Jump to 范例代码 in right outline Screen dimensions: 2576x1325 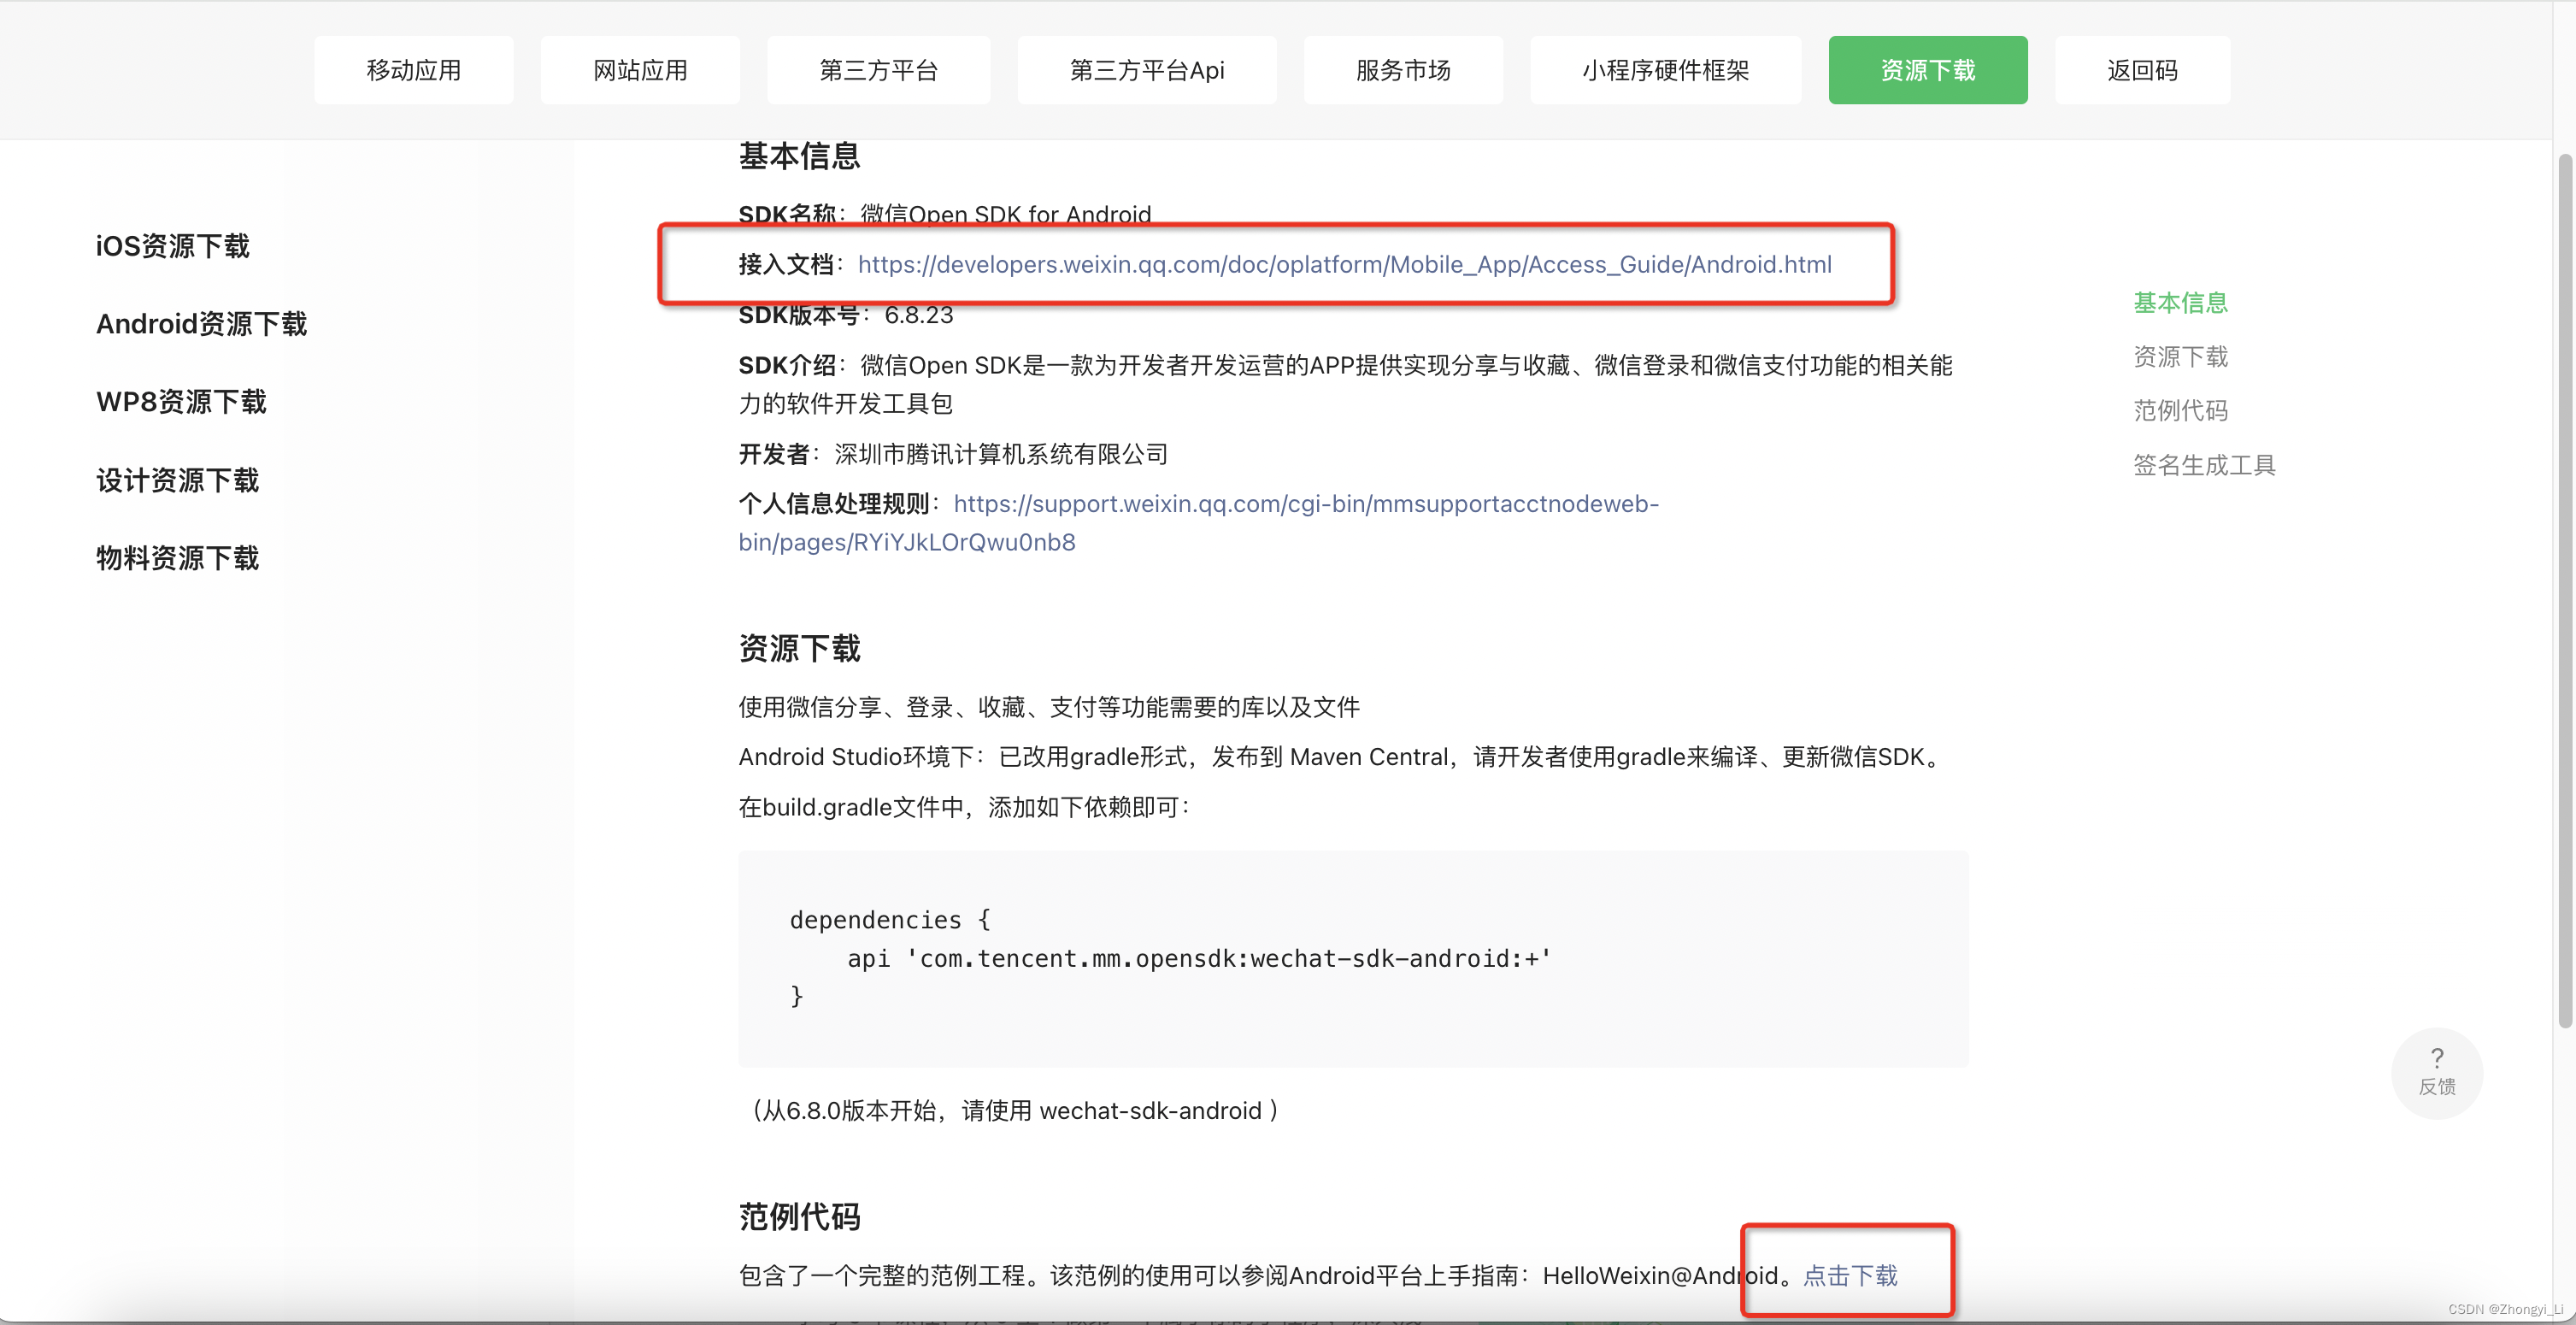[2180, 411]
